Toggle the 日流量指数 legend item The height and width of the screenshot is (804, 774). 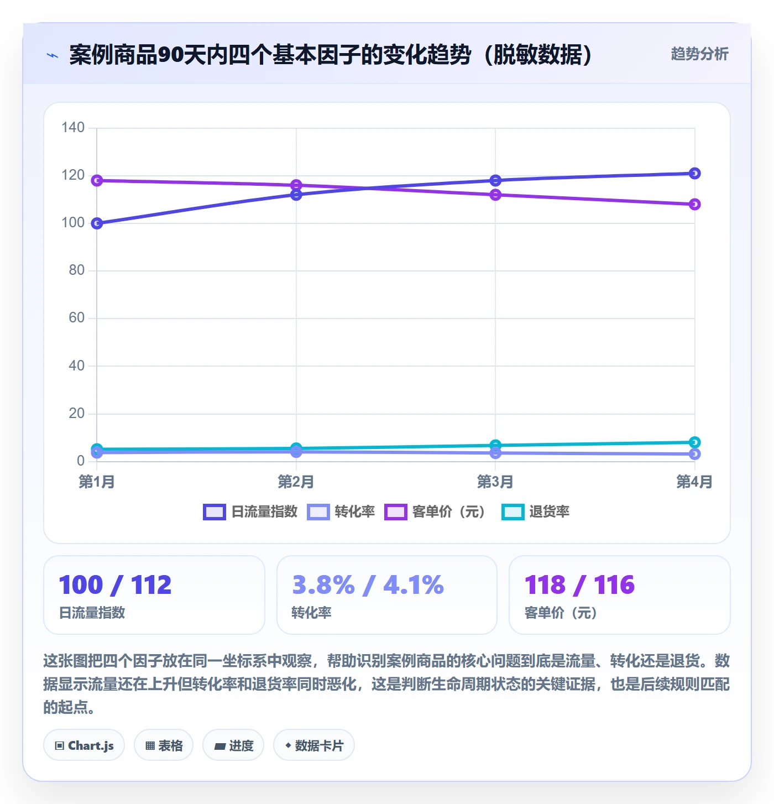pyautogui.click(x=250, y=512)
